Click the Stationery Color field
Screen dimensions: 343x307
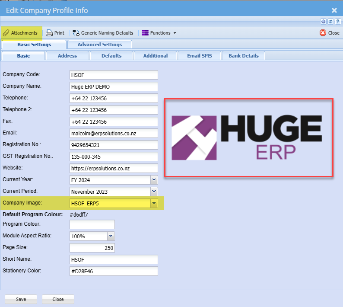pos(114,271)
